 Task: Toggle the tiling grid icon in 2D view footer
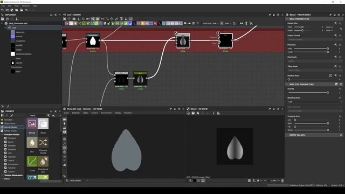[x=249, y=181]
